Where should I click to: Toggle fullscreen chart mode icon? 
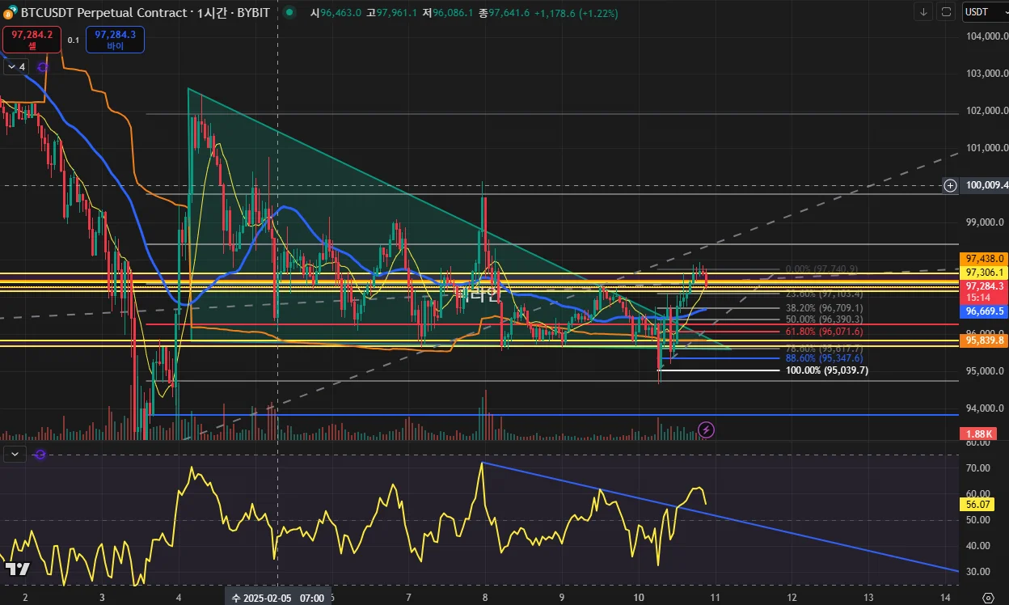click(947, 12)
